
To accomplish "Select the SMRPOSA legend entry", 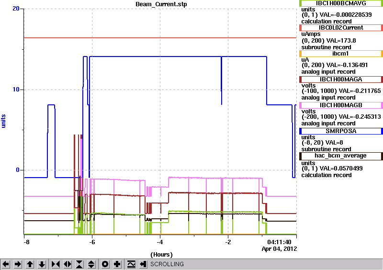I will pos(341,131).
